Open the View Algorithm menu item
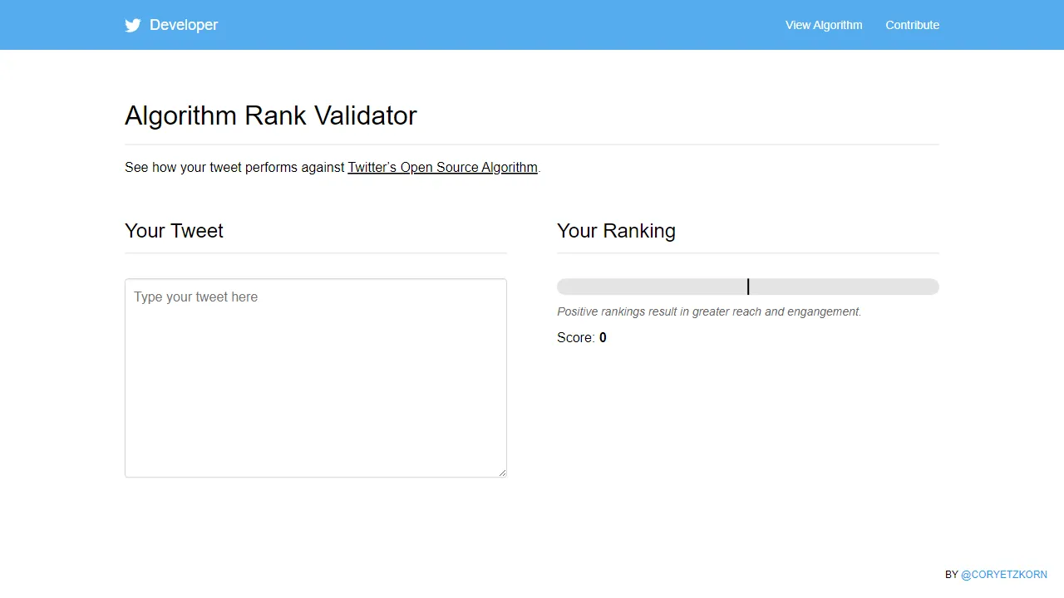Viewport: 1064px width, 598px height. [x=824, y=25]
